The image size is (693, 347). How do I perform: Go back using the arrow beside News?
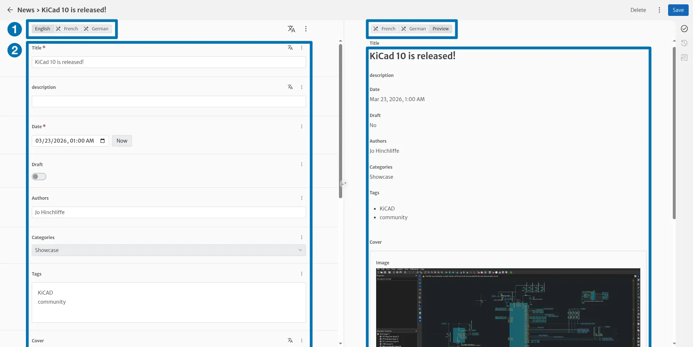click(x=10, y=10)
